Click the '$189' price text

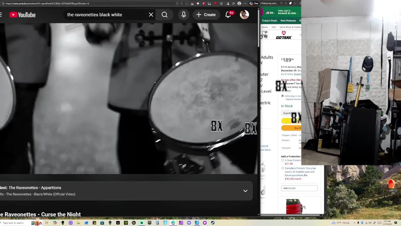click(x=287, y=60)
